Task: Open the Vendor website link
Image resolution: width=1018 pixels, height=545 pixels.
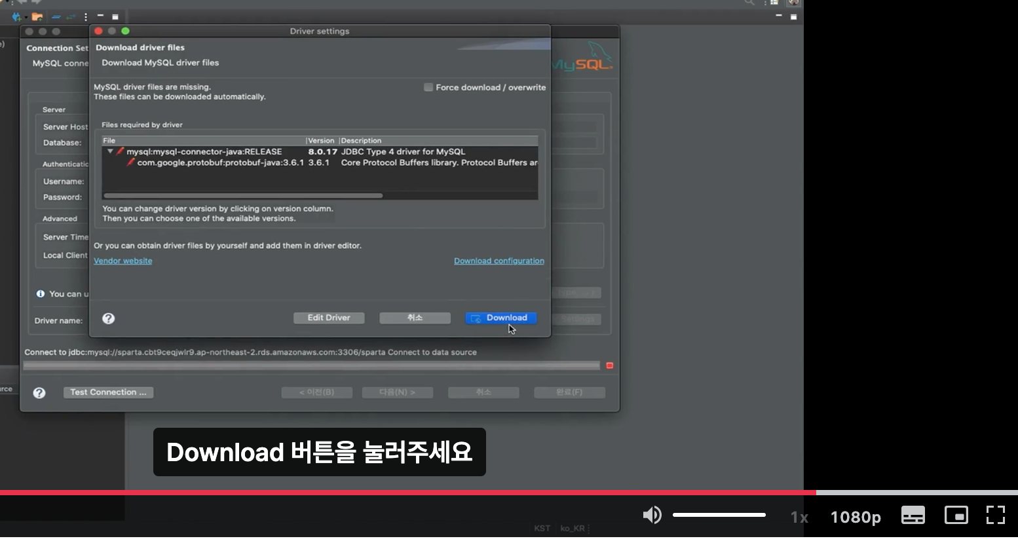Action: tap(123, 261)
